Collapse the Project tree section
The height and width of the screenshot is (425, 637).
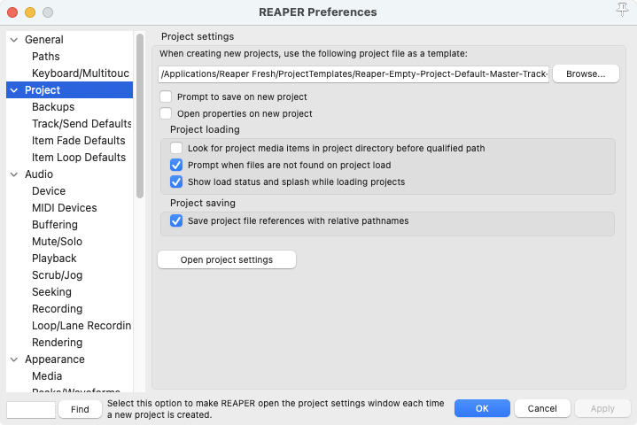pyautogui.click(x=14, y=90)
